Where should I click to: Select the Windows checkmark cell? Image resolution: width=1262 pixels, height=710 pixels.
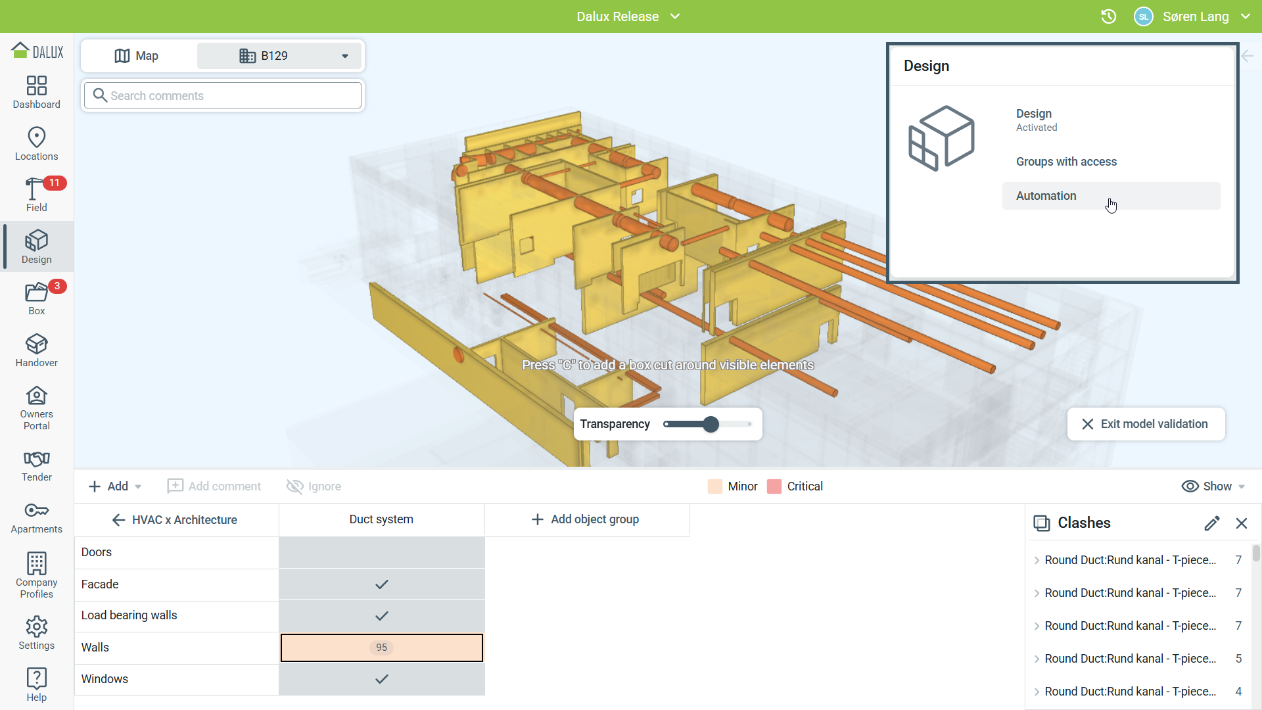[382, 679]
